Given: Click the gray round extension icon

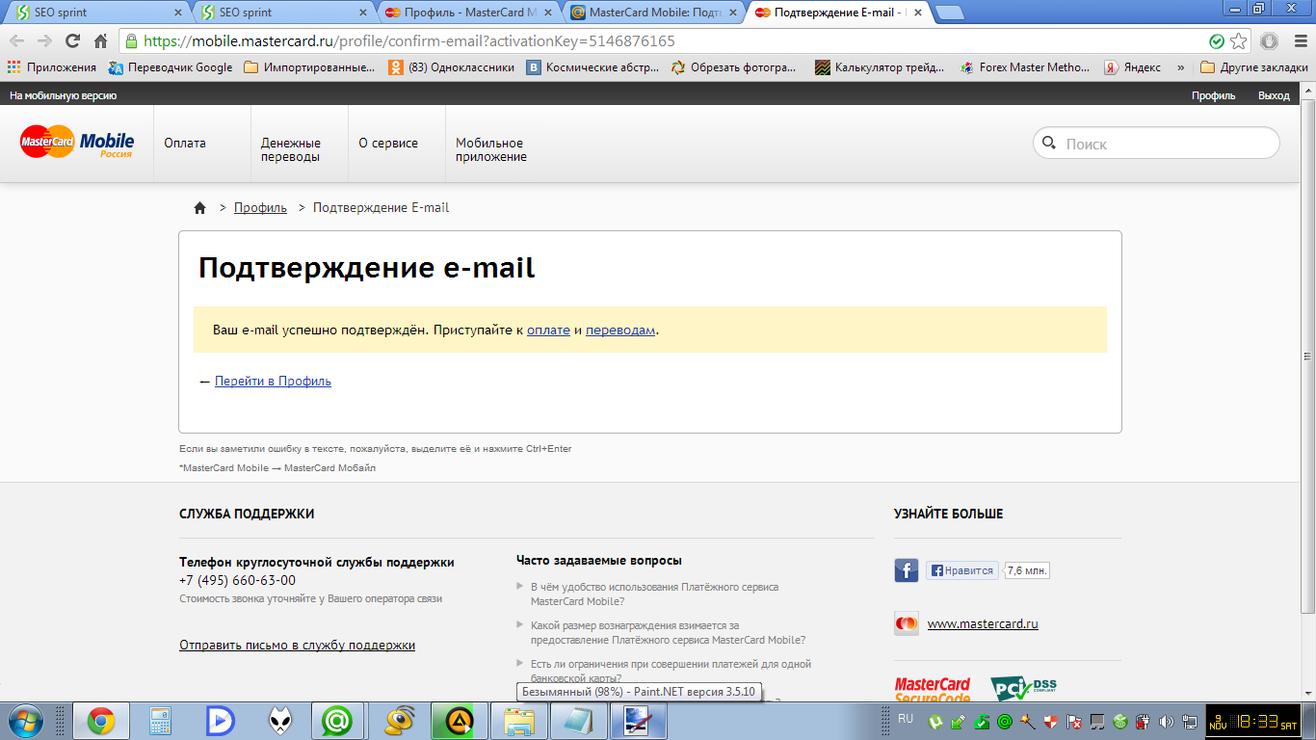Looking at the screenshot, I should (1269, 41).
